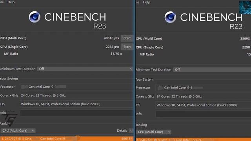Click the right window Info input field

coord(204,114)
